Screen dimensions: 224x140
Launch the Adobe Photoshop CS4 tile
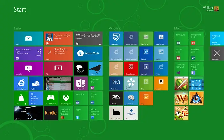pyautogui.click(x=96, y=113)
